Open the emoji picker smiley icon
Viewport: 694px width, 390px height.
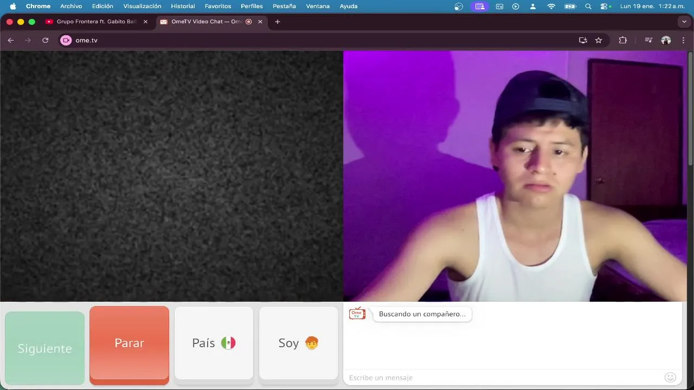[670, 378]
